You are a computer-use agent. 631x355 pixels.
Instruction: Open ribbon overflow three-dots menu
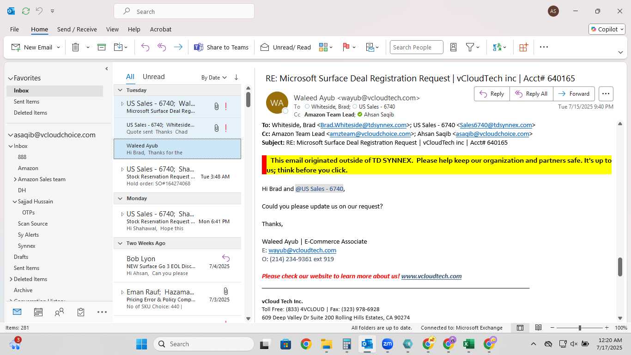point(544,47)
